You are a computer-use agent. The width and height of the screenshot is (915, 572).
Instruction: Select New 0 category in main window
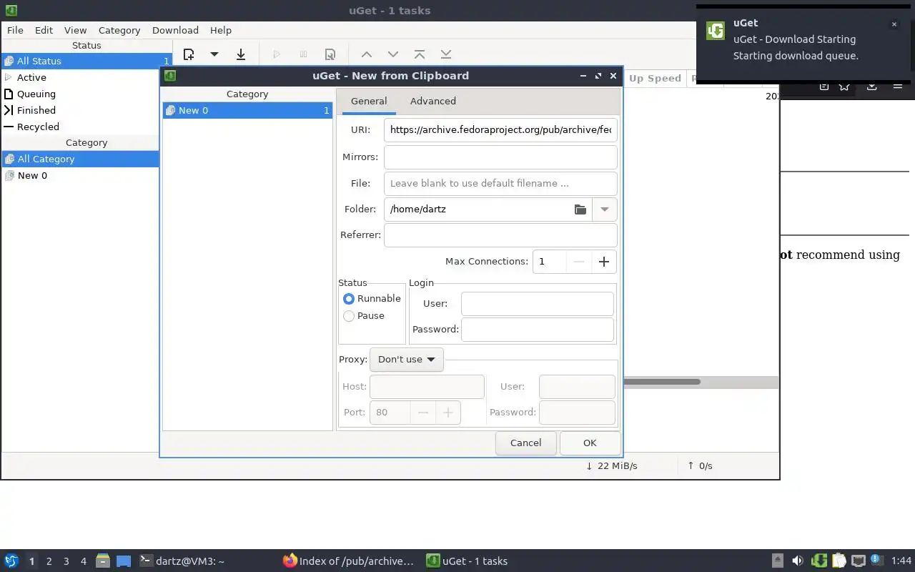[x=80, y=175]
